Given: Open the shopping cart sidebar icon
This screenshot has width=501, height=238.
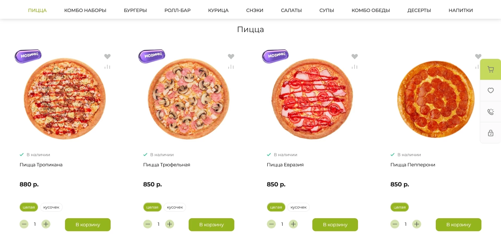Looking at the screenshot, I should click(x=491, y=69).
